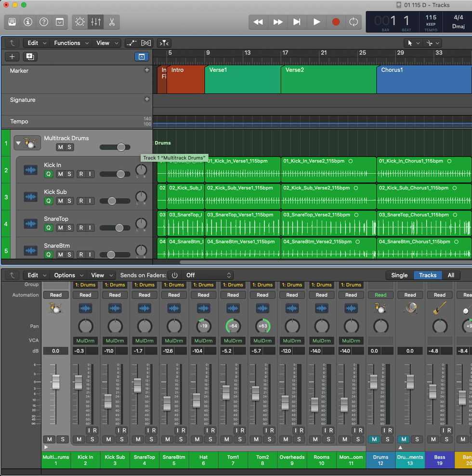Click Read automation button on Bass channel

click(440, 295)
